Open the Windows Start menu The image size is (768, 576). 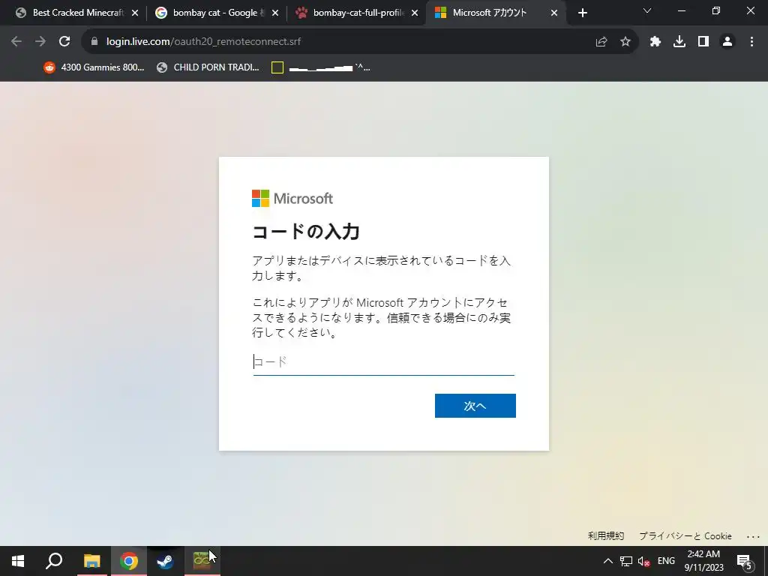click(18, 561)
